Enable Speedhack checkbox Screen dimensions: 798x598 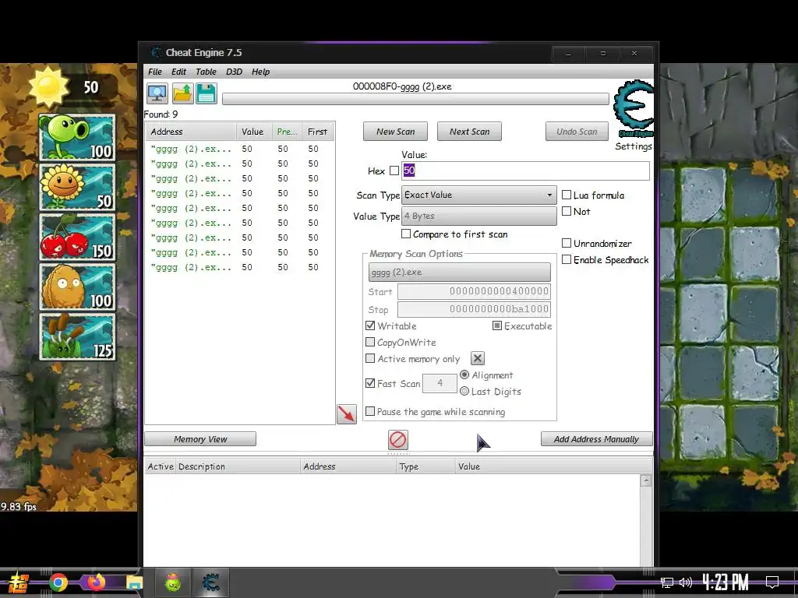click(567, 259)
